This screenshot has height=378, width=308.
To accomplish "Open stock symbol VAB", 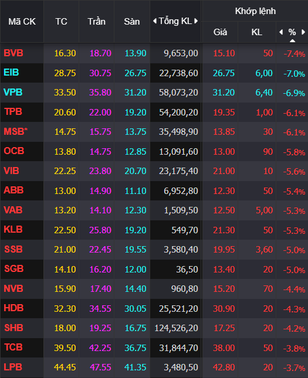I will tap(13, 210).
